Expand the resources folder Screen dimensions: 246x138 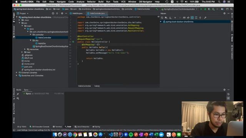25,49
